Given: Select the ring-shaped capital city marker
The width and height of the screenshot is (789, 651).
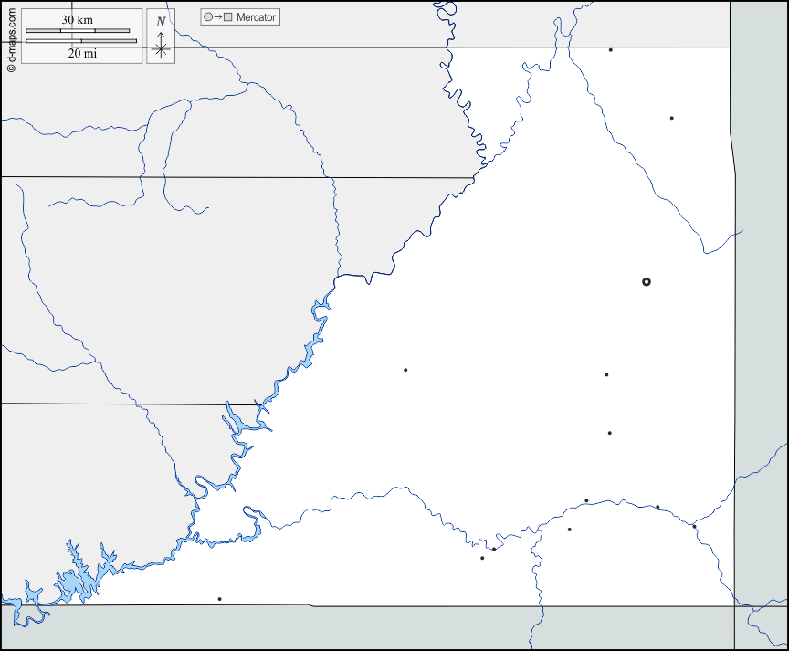Looking at the screenshot, I should [x=647, y=282].
